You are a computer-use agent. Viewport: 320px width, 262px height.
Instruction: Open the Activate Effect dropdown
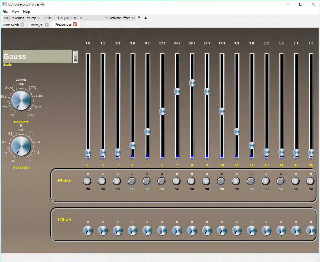click(122, 18)
